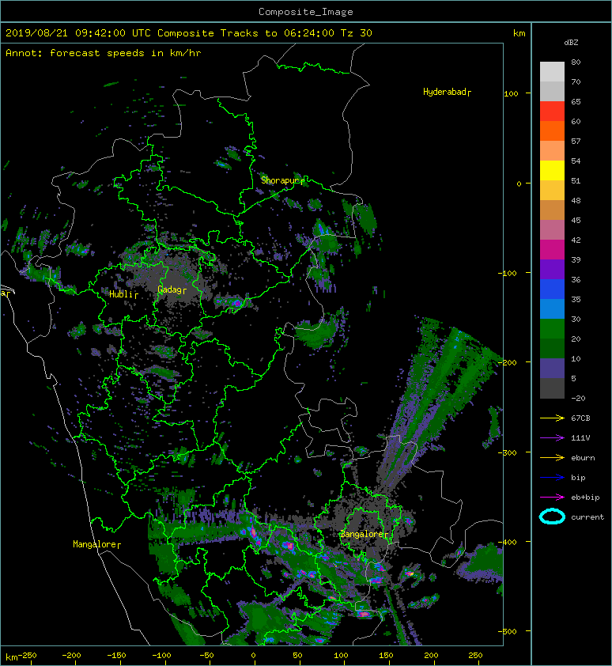Select the slate violet swatch near 10 label

tap(552, 369)
